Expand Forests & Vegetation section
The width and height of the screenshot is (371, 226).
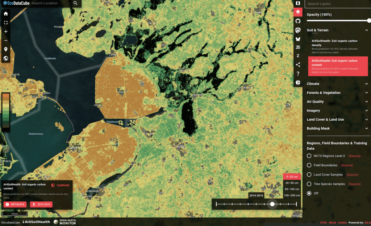click(337, 93)
